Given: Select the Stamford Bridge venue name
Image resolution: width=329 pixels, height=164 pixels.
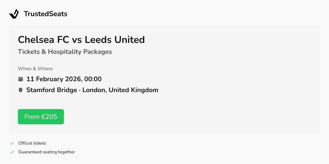Looking at the screenshot, I should coord(52,90).
